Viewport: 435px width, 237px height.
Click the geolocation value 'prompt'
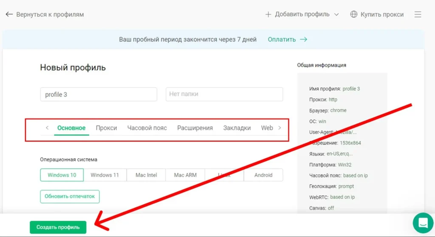346,186
